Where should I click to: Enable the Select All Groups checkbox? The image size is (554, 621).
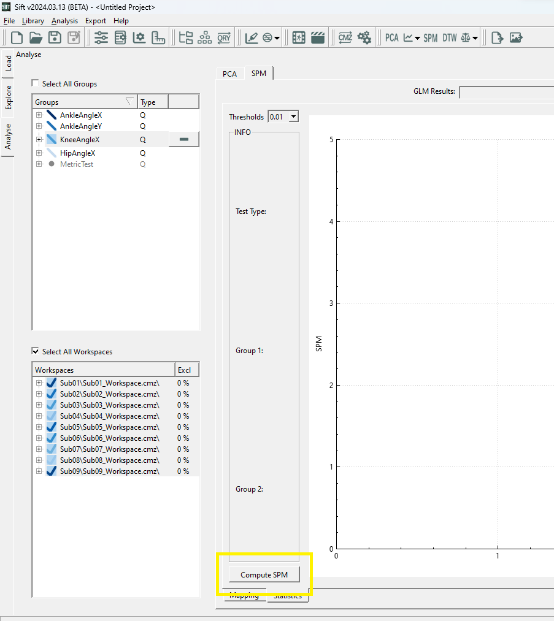pyautogui.click(x=36, y=84)
